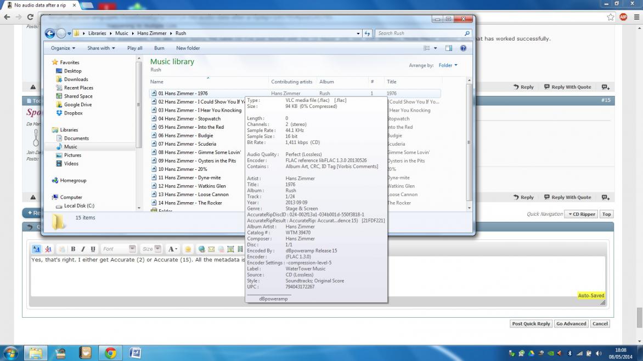Click the remove text formatting icon
This screenshot has height=361, width=643.
pyautogui.click(x=48, y=249)
